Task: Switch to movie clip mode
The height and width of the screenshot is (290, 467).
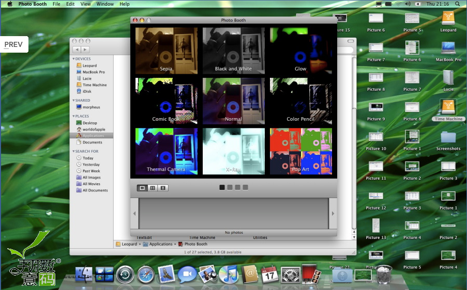Action: (x=163, y=188)
